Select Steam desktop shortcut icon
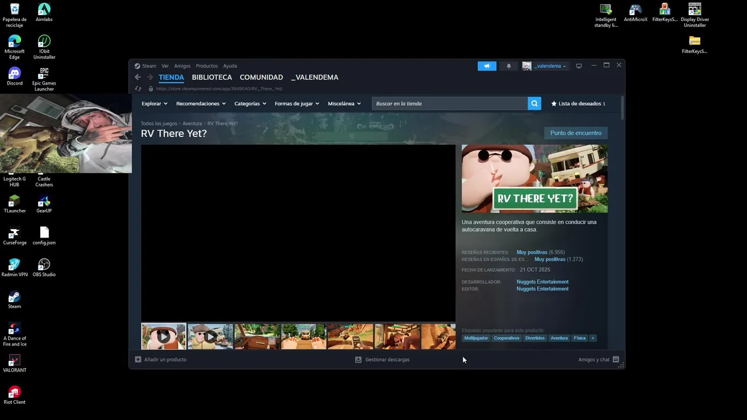Screen dimensions: 747x420 click(x=15, y=300)
